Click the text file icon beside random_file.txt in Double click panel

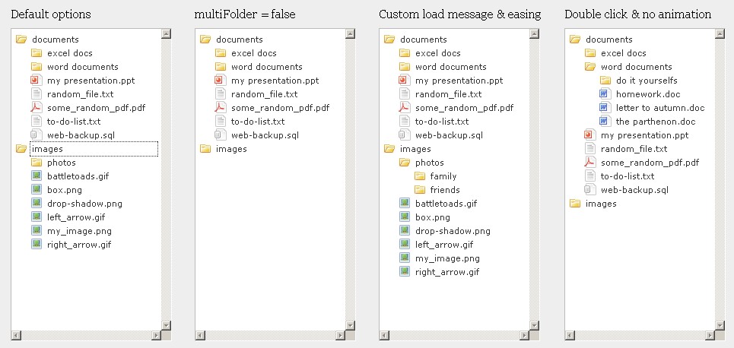click(590, 149)
